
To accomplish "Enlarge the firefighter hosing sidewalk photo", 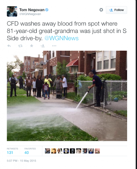I will (x=67, y=96).
